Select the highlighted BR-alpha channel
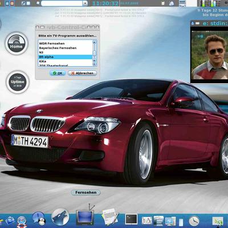 click(65, 57)
